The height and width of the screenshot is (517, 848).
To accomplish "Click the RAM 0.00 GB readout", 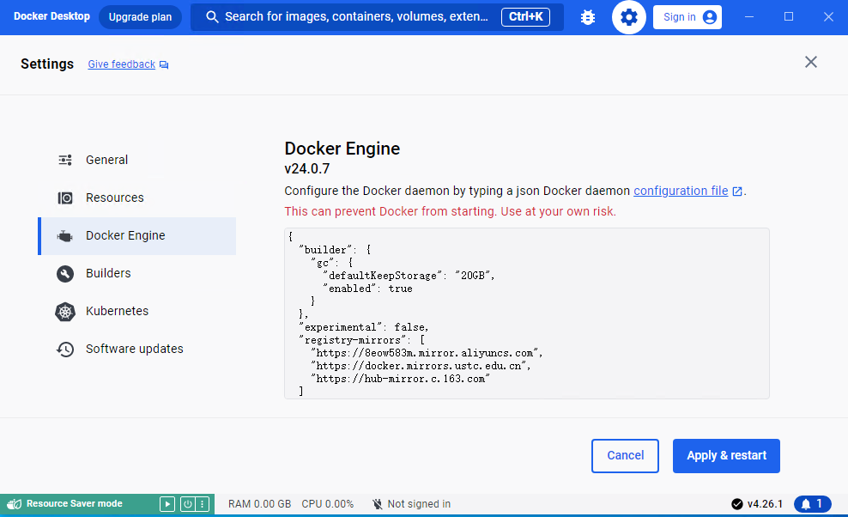I will (259, 504).
